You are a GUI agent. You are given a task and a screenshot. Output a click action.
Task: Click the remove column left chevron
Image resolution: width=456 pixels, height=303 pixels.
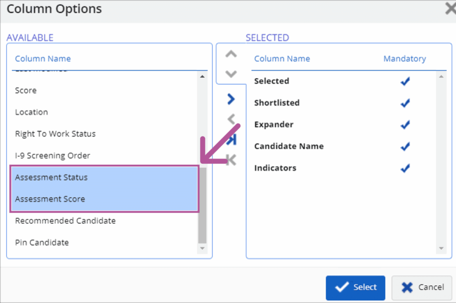coord(231,119)
